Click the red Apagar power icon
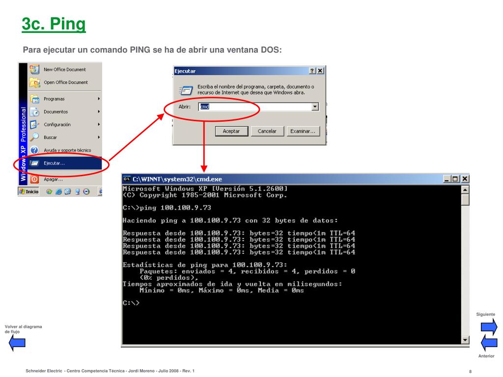This screenshot has height=377, width=503. click(x=34, y=179)
